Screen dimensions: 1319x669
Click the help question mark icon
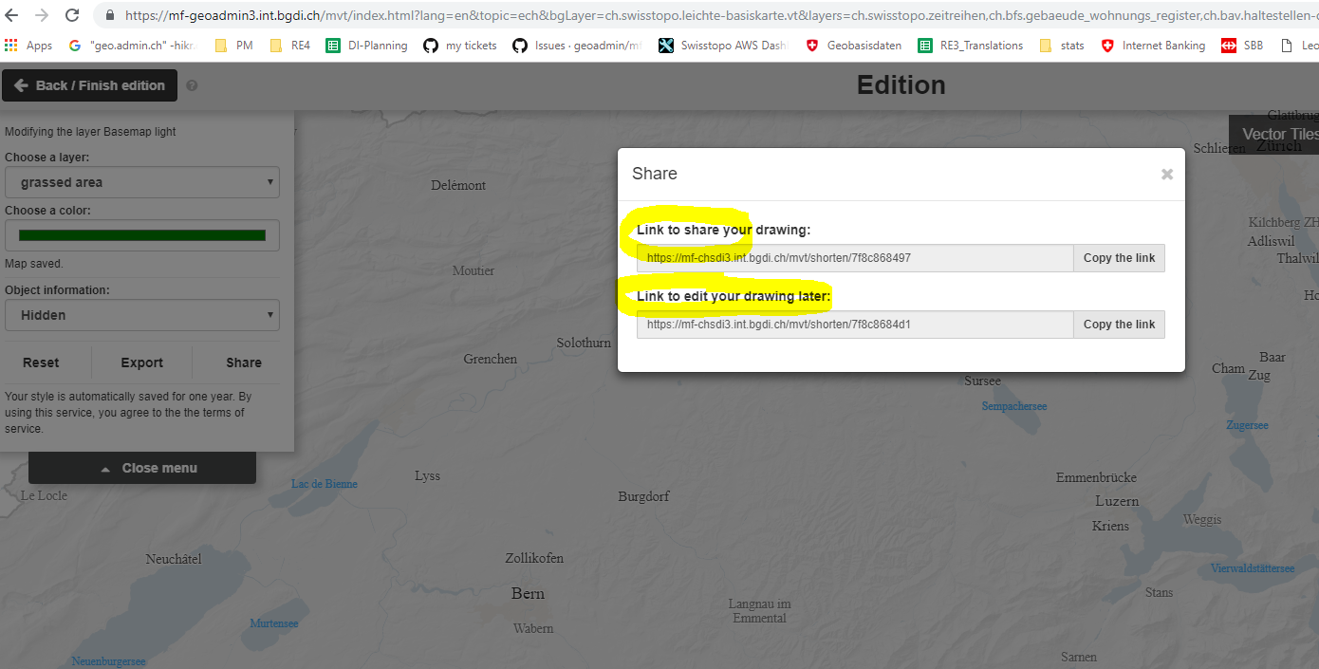pyautogui.click(x=190, y=84)
